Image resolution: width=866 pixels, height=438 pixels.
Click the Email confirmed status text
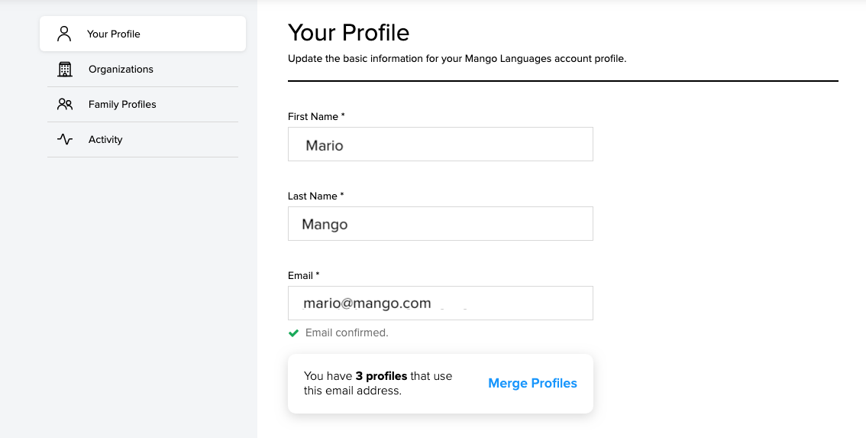[347, 333]
